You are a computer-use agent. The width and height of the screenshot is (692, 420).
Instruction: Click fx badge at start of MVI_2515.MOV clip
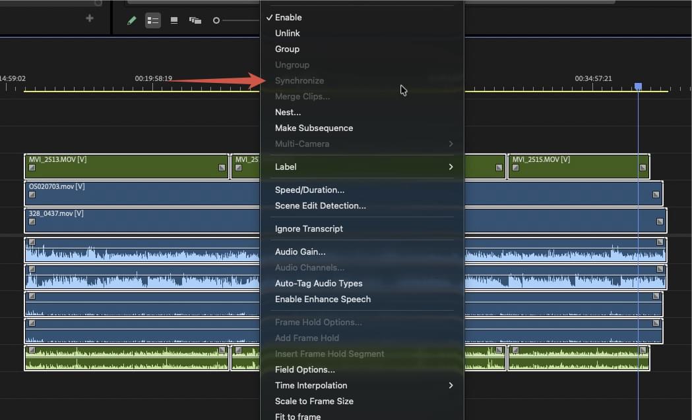(x=515, y=168)
